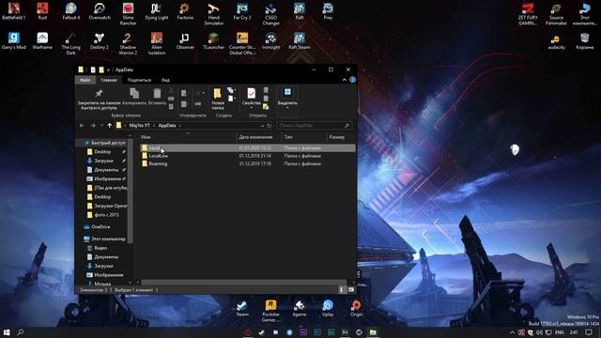Click the Explorer help icon
Image resolution: width=601 pixels, height=338 pixels.
353,80
